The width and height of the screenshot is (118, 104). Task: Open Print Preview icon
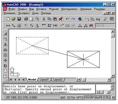click(31, 19)
